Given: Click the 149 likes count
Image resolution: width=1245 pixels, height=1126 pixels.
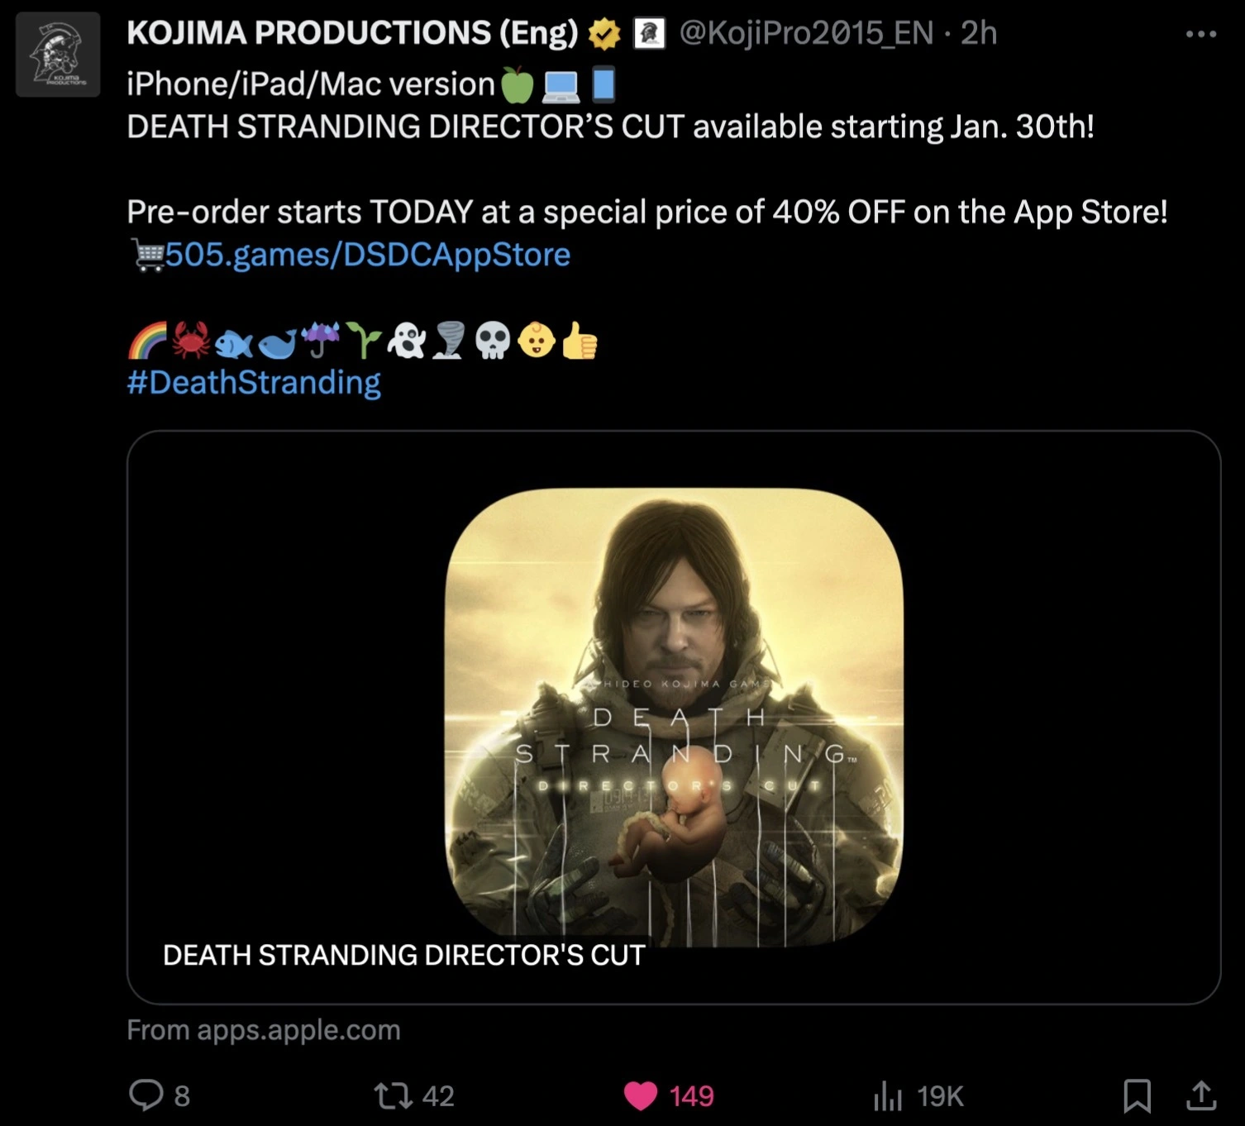Looking at the screenshot, I should (x=691, y=1096).
